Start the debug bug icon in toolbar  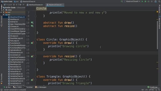pyautogui.click(x=145, y=2)
